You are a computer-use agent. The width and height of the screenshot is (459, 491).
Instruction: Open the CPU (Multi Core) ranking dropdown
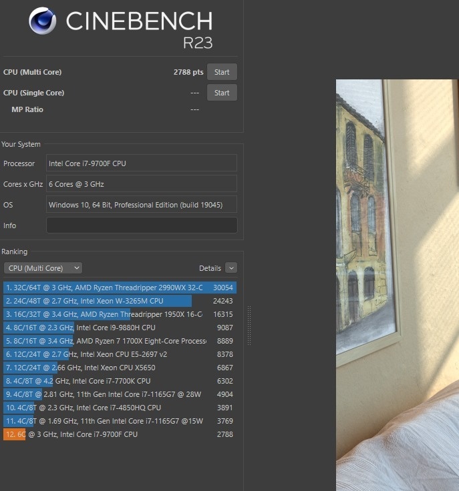click(43, 268)
